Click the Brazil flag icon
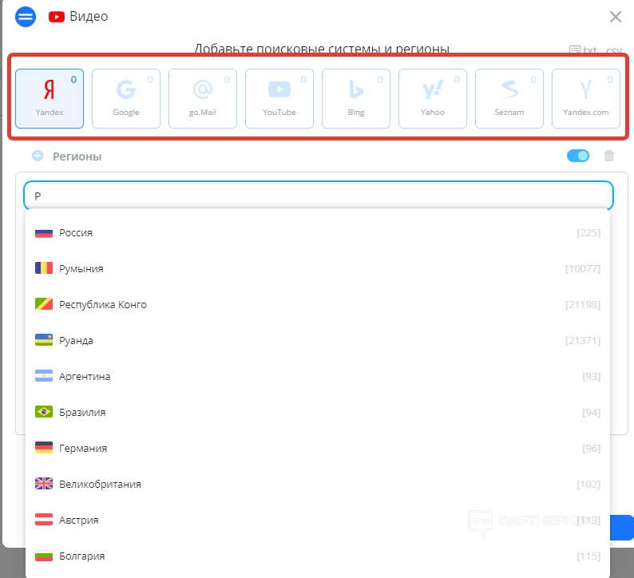The height and width of the screenshot is (578, 634). click(44, 412)
